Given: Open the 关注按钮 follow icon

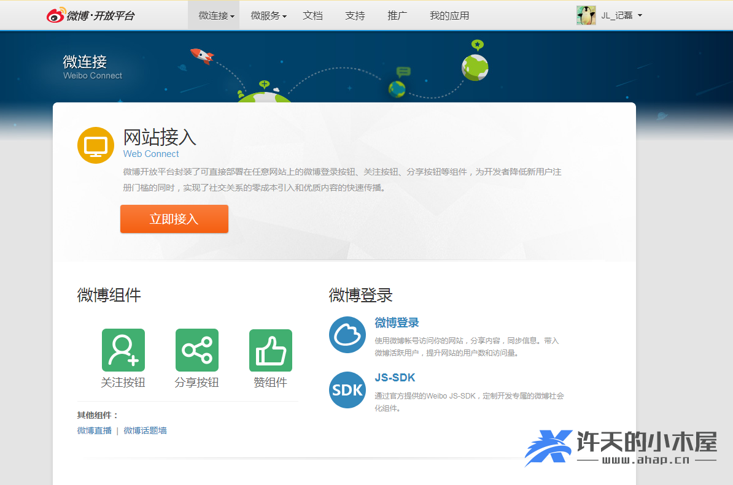Looking at the screenshot, I should point(123,350).
